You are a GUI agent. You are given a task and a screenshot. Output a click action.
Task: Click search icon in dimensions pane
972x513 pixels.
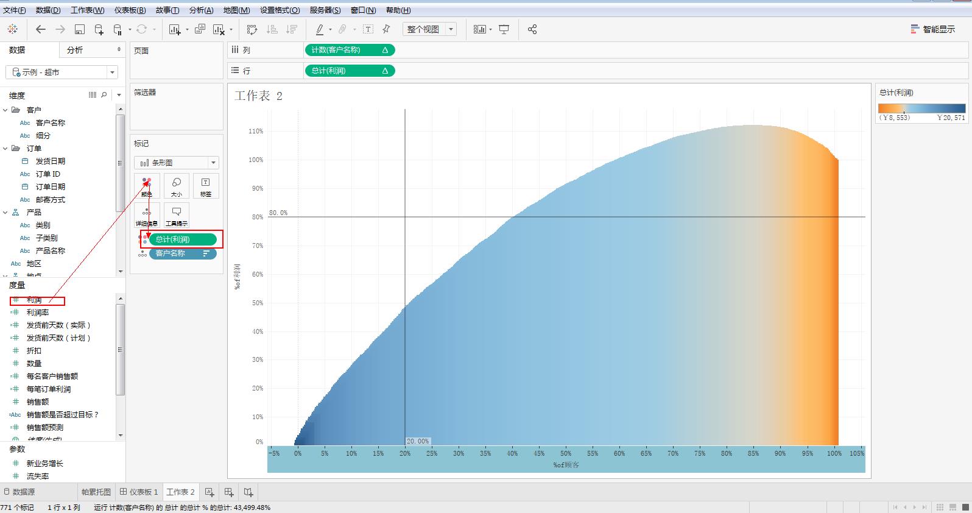point(104,94)
